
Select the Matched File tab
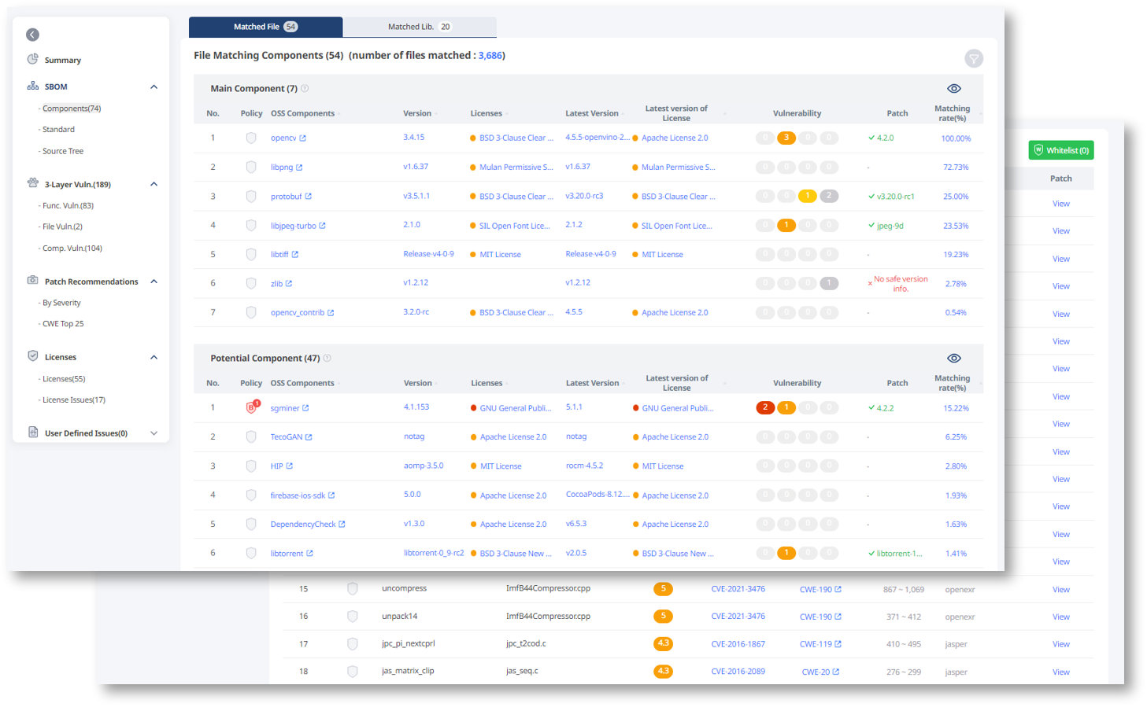(265, 26)
